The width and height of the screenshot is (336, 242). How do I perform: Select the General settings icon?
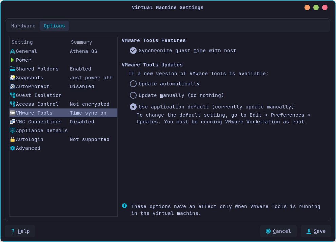(13, 51)
